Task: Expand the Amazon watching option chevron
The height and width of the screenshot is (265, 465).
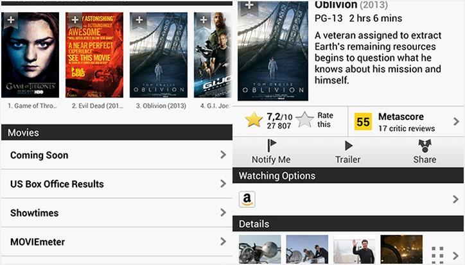Action: tap(456, 199)
